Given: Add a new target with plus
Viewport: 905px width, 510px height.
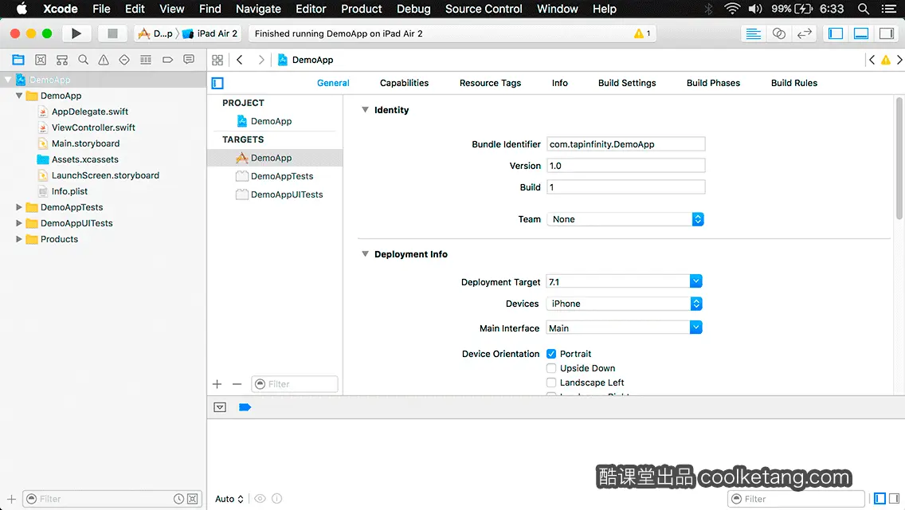Looking at the screenshot, I should (x=217, y=384).
